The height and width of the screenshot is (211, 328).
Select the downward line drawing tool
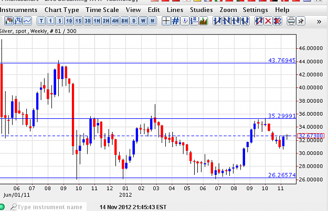(226, 21)
